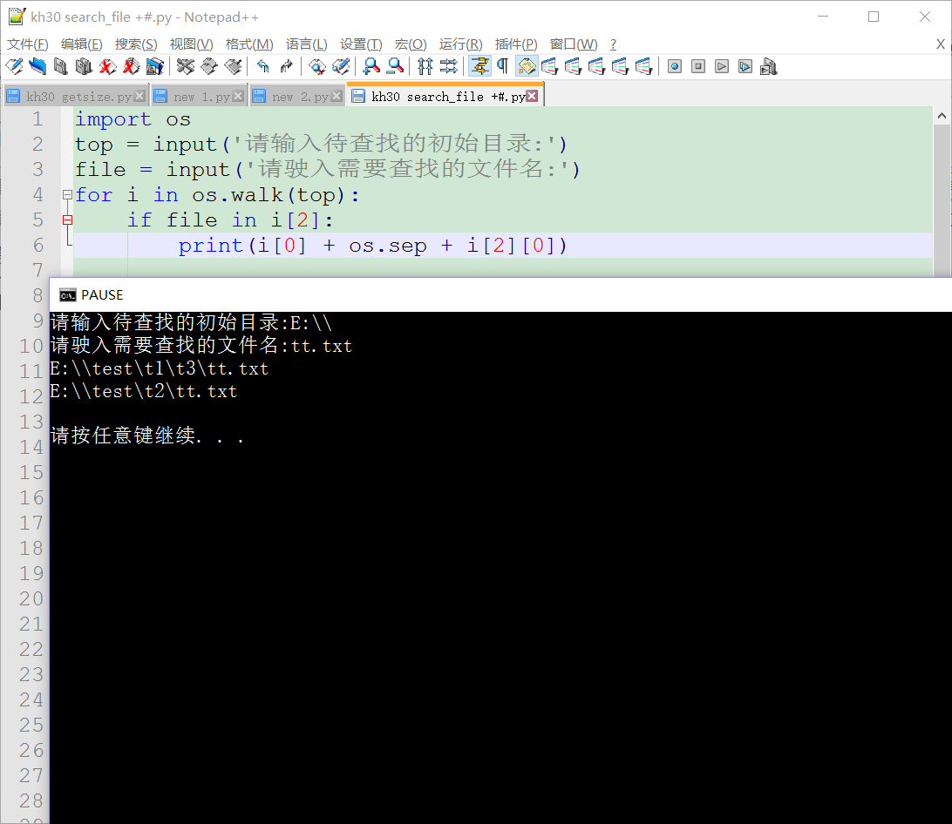
Task: Toggle word wrap
Action: coord(479,66)
